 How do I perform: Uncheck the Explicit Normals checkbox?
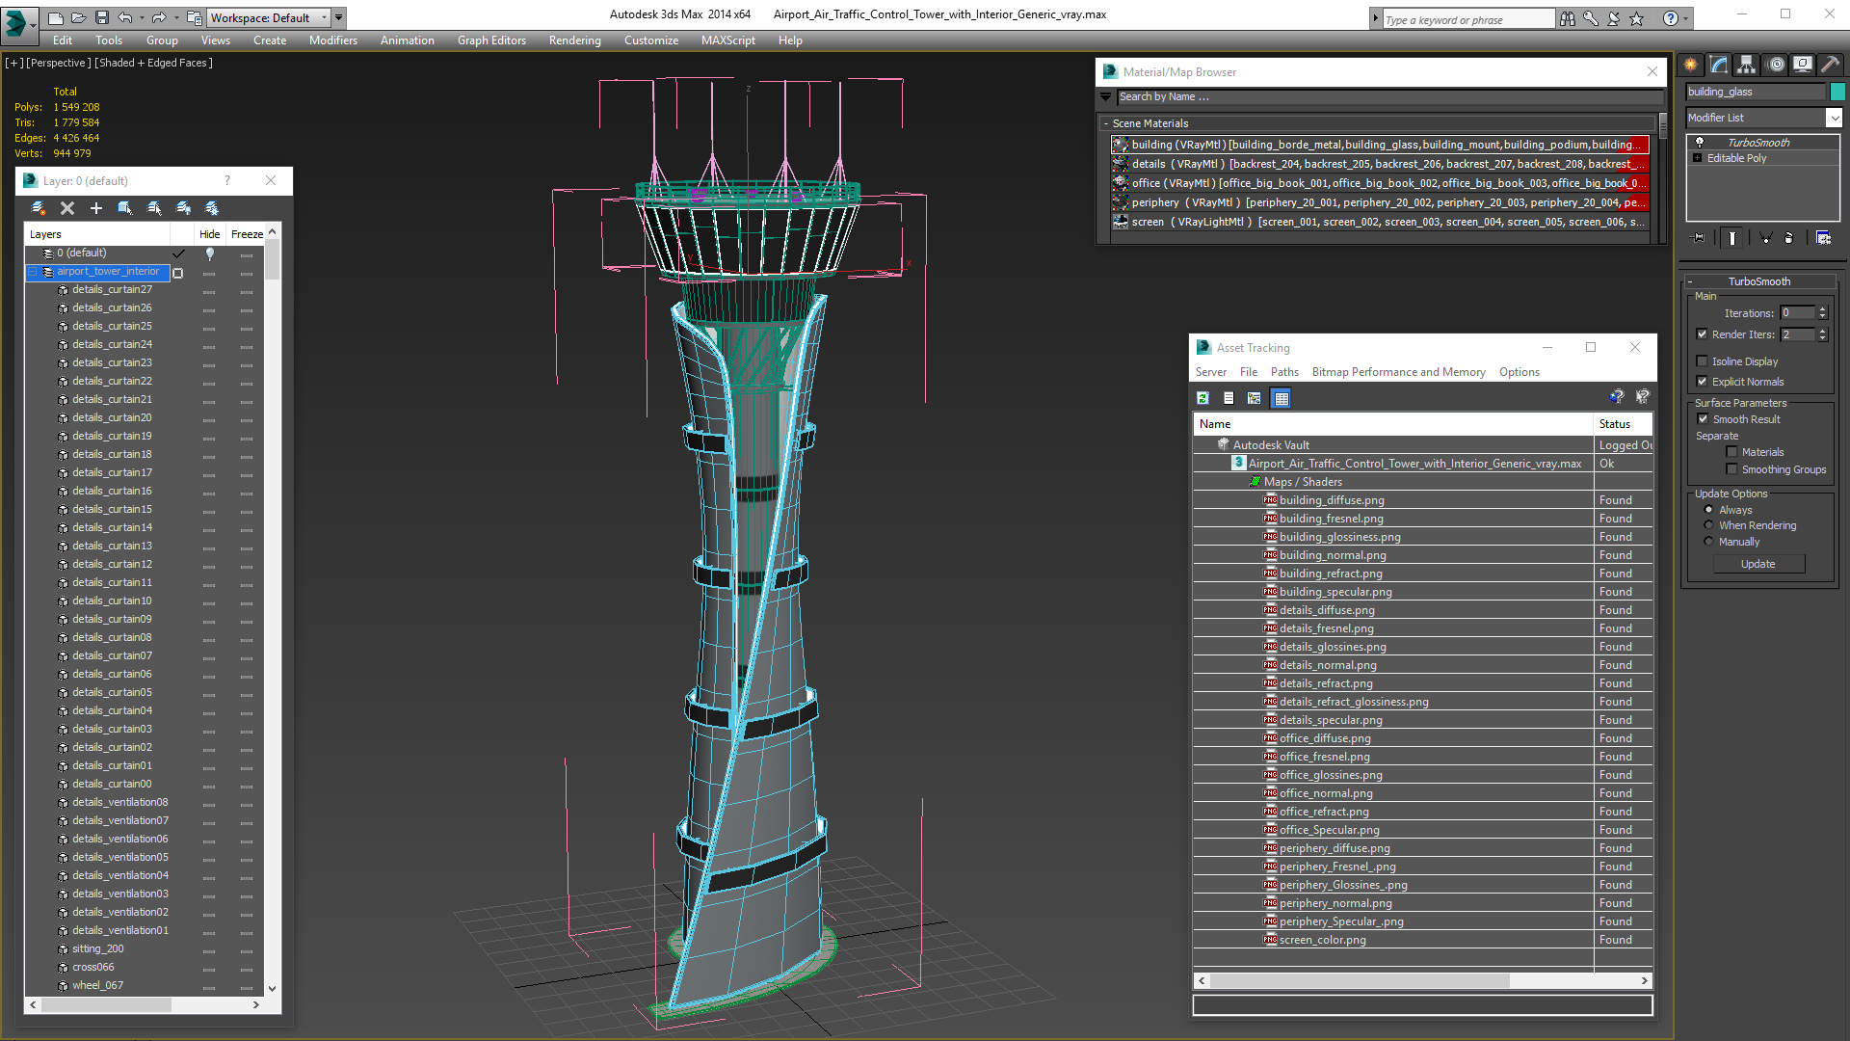(x=1703, y=382)
